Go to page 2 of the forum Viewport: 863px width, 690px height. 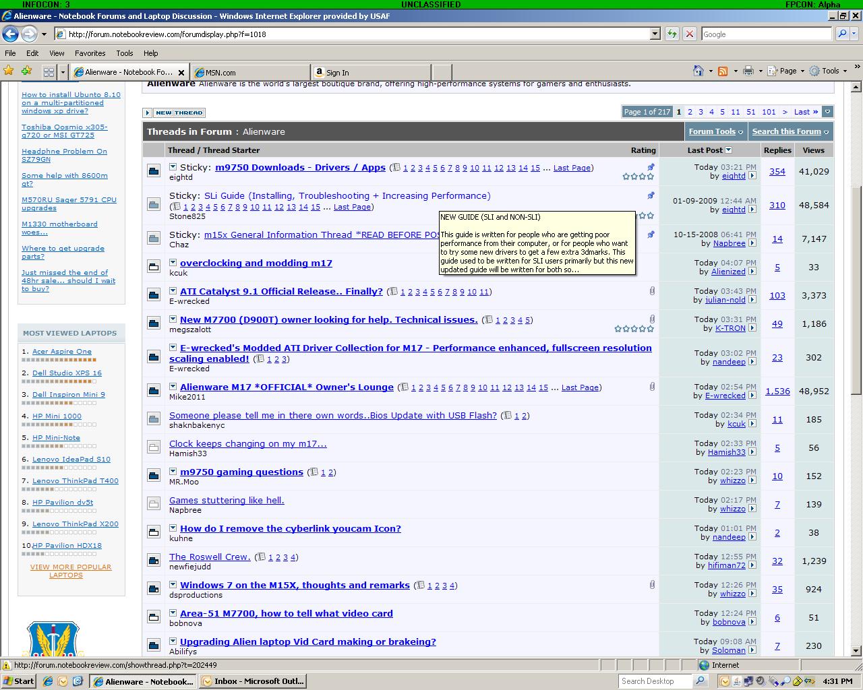(x=690, y=112)
